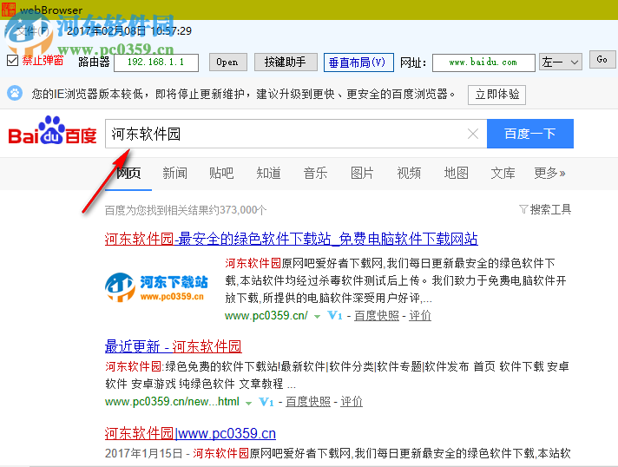Expand arrow next to www.pc0359.cn/
The height and width of the screenshot is (467, 618).
point(317,317)
